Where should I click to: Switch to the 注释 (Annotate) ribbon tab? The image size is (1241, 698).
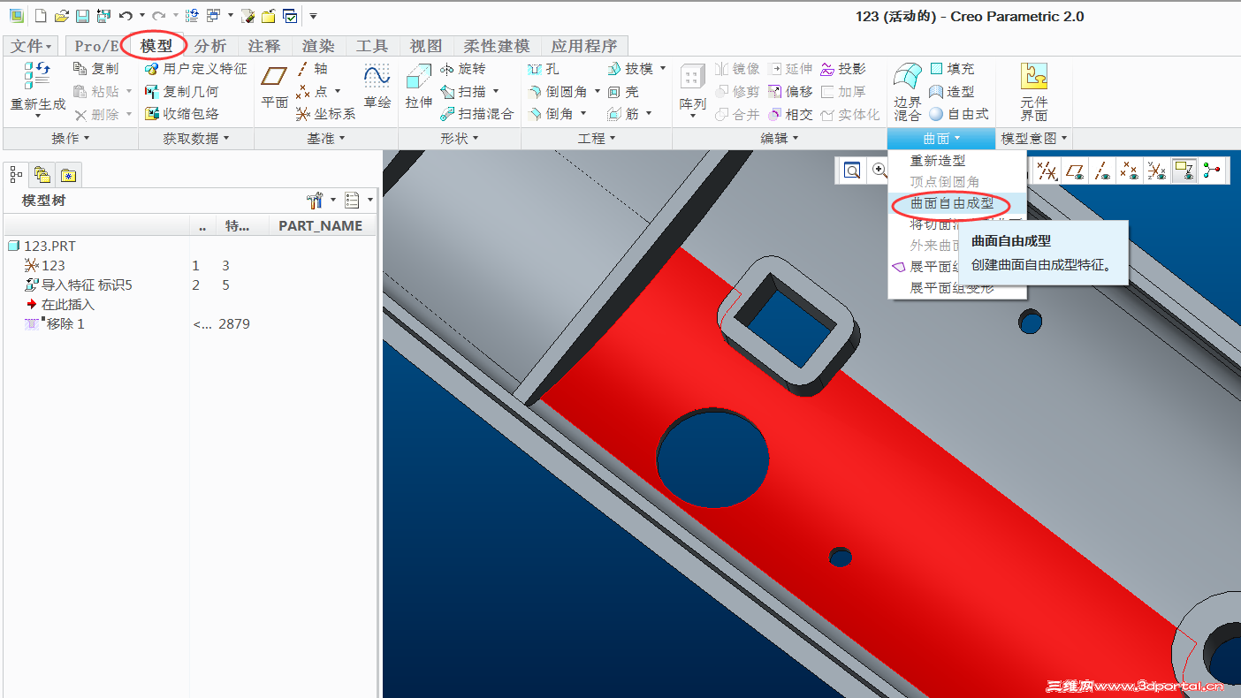(264, 46)
